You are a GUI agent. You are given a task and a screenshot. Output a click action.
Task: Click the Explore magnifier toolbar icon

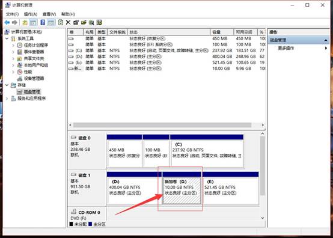tap(91, 22)
